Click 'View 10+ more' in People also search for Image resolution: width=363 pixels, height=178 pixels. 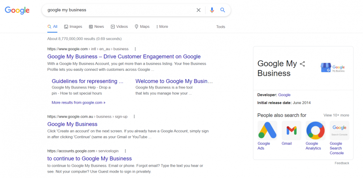pos(336,116)
